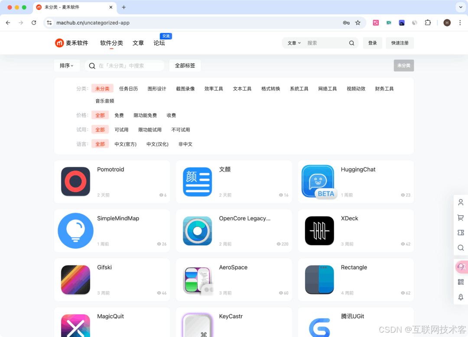Open the 论坛 nav menu item

[159, 43]
